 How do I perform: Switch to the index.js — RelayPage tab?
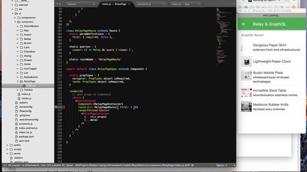(x=116, y=4)
